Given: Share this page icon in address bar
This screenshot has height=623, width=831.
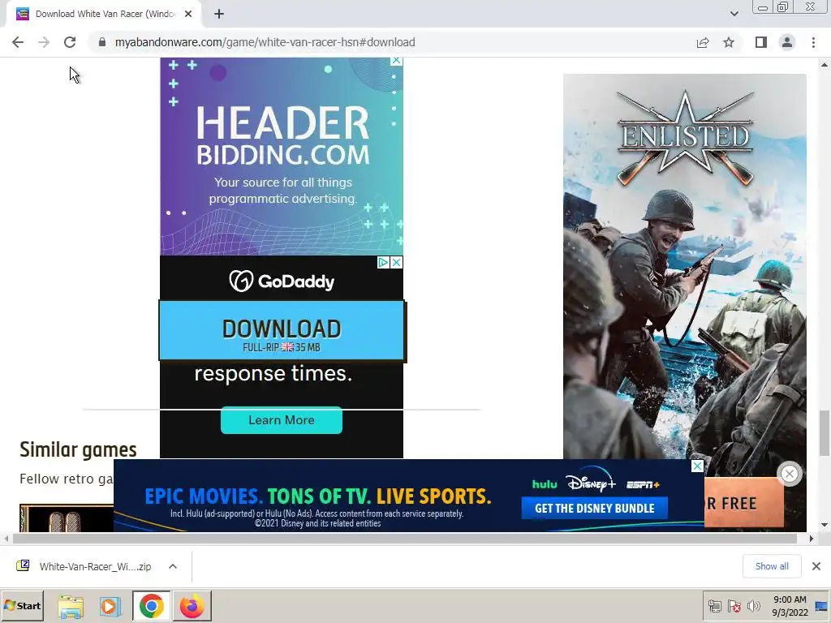Looking at the screenshot, I should click(x=703, y=42).
